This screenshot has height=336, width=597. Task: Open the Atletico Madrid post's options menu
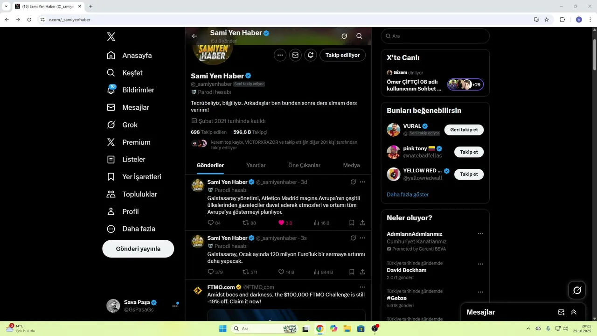point(362,182)
